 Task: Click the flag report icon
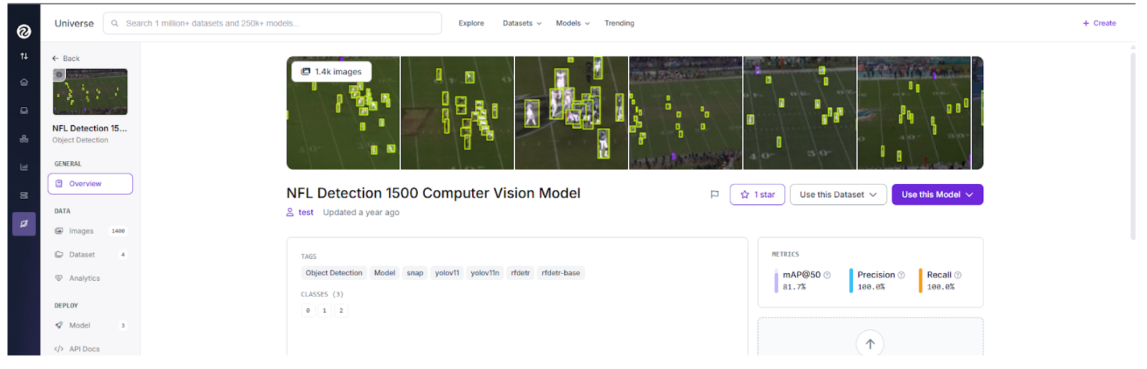[x=715, y=194]
